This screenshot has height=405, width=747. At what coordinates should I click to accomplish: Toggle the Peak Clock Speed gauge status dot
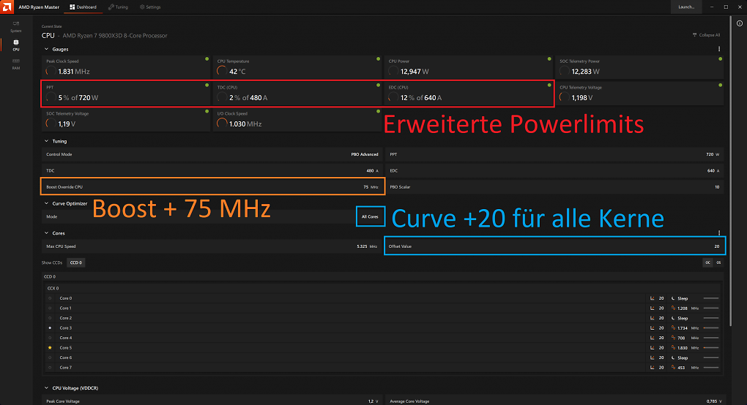click(207, 59)
